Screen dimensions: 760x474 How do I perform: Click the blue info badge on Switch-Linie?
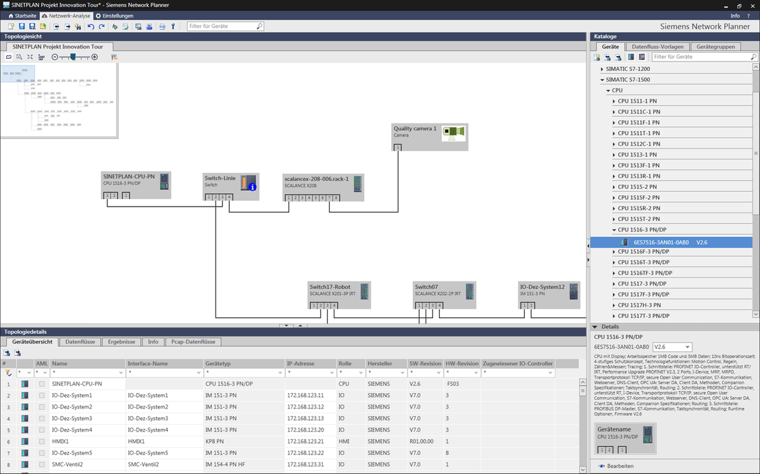[253, 186]
